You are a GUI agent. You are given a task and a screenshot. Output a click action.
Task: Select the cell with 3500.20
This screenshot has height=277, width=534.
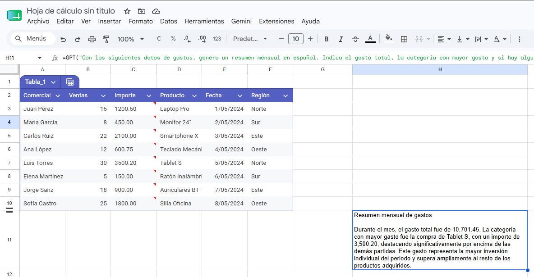133,163
